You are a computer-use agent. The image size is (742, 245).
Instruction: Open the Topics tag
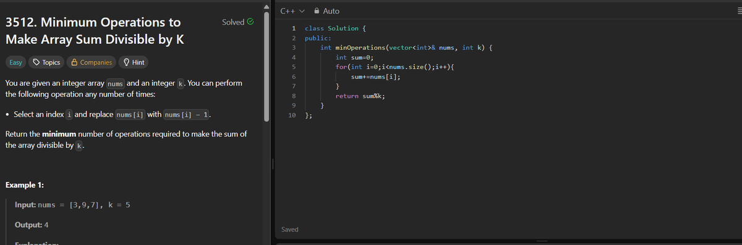coord(46,62)
